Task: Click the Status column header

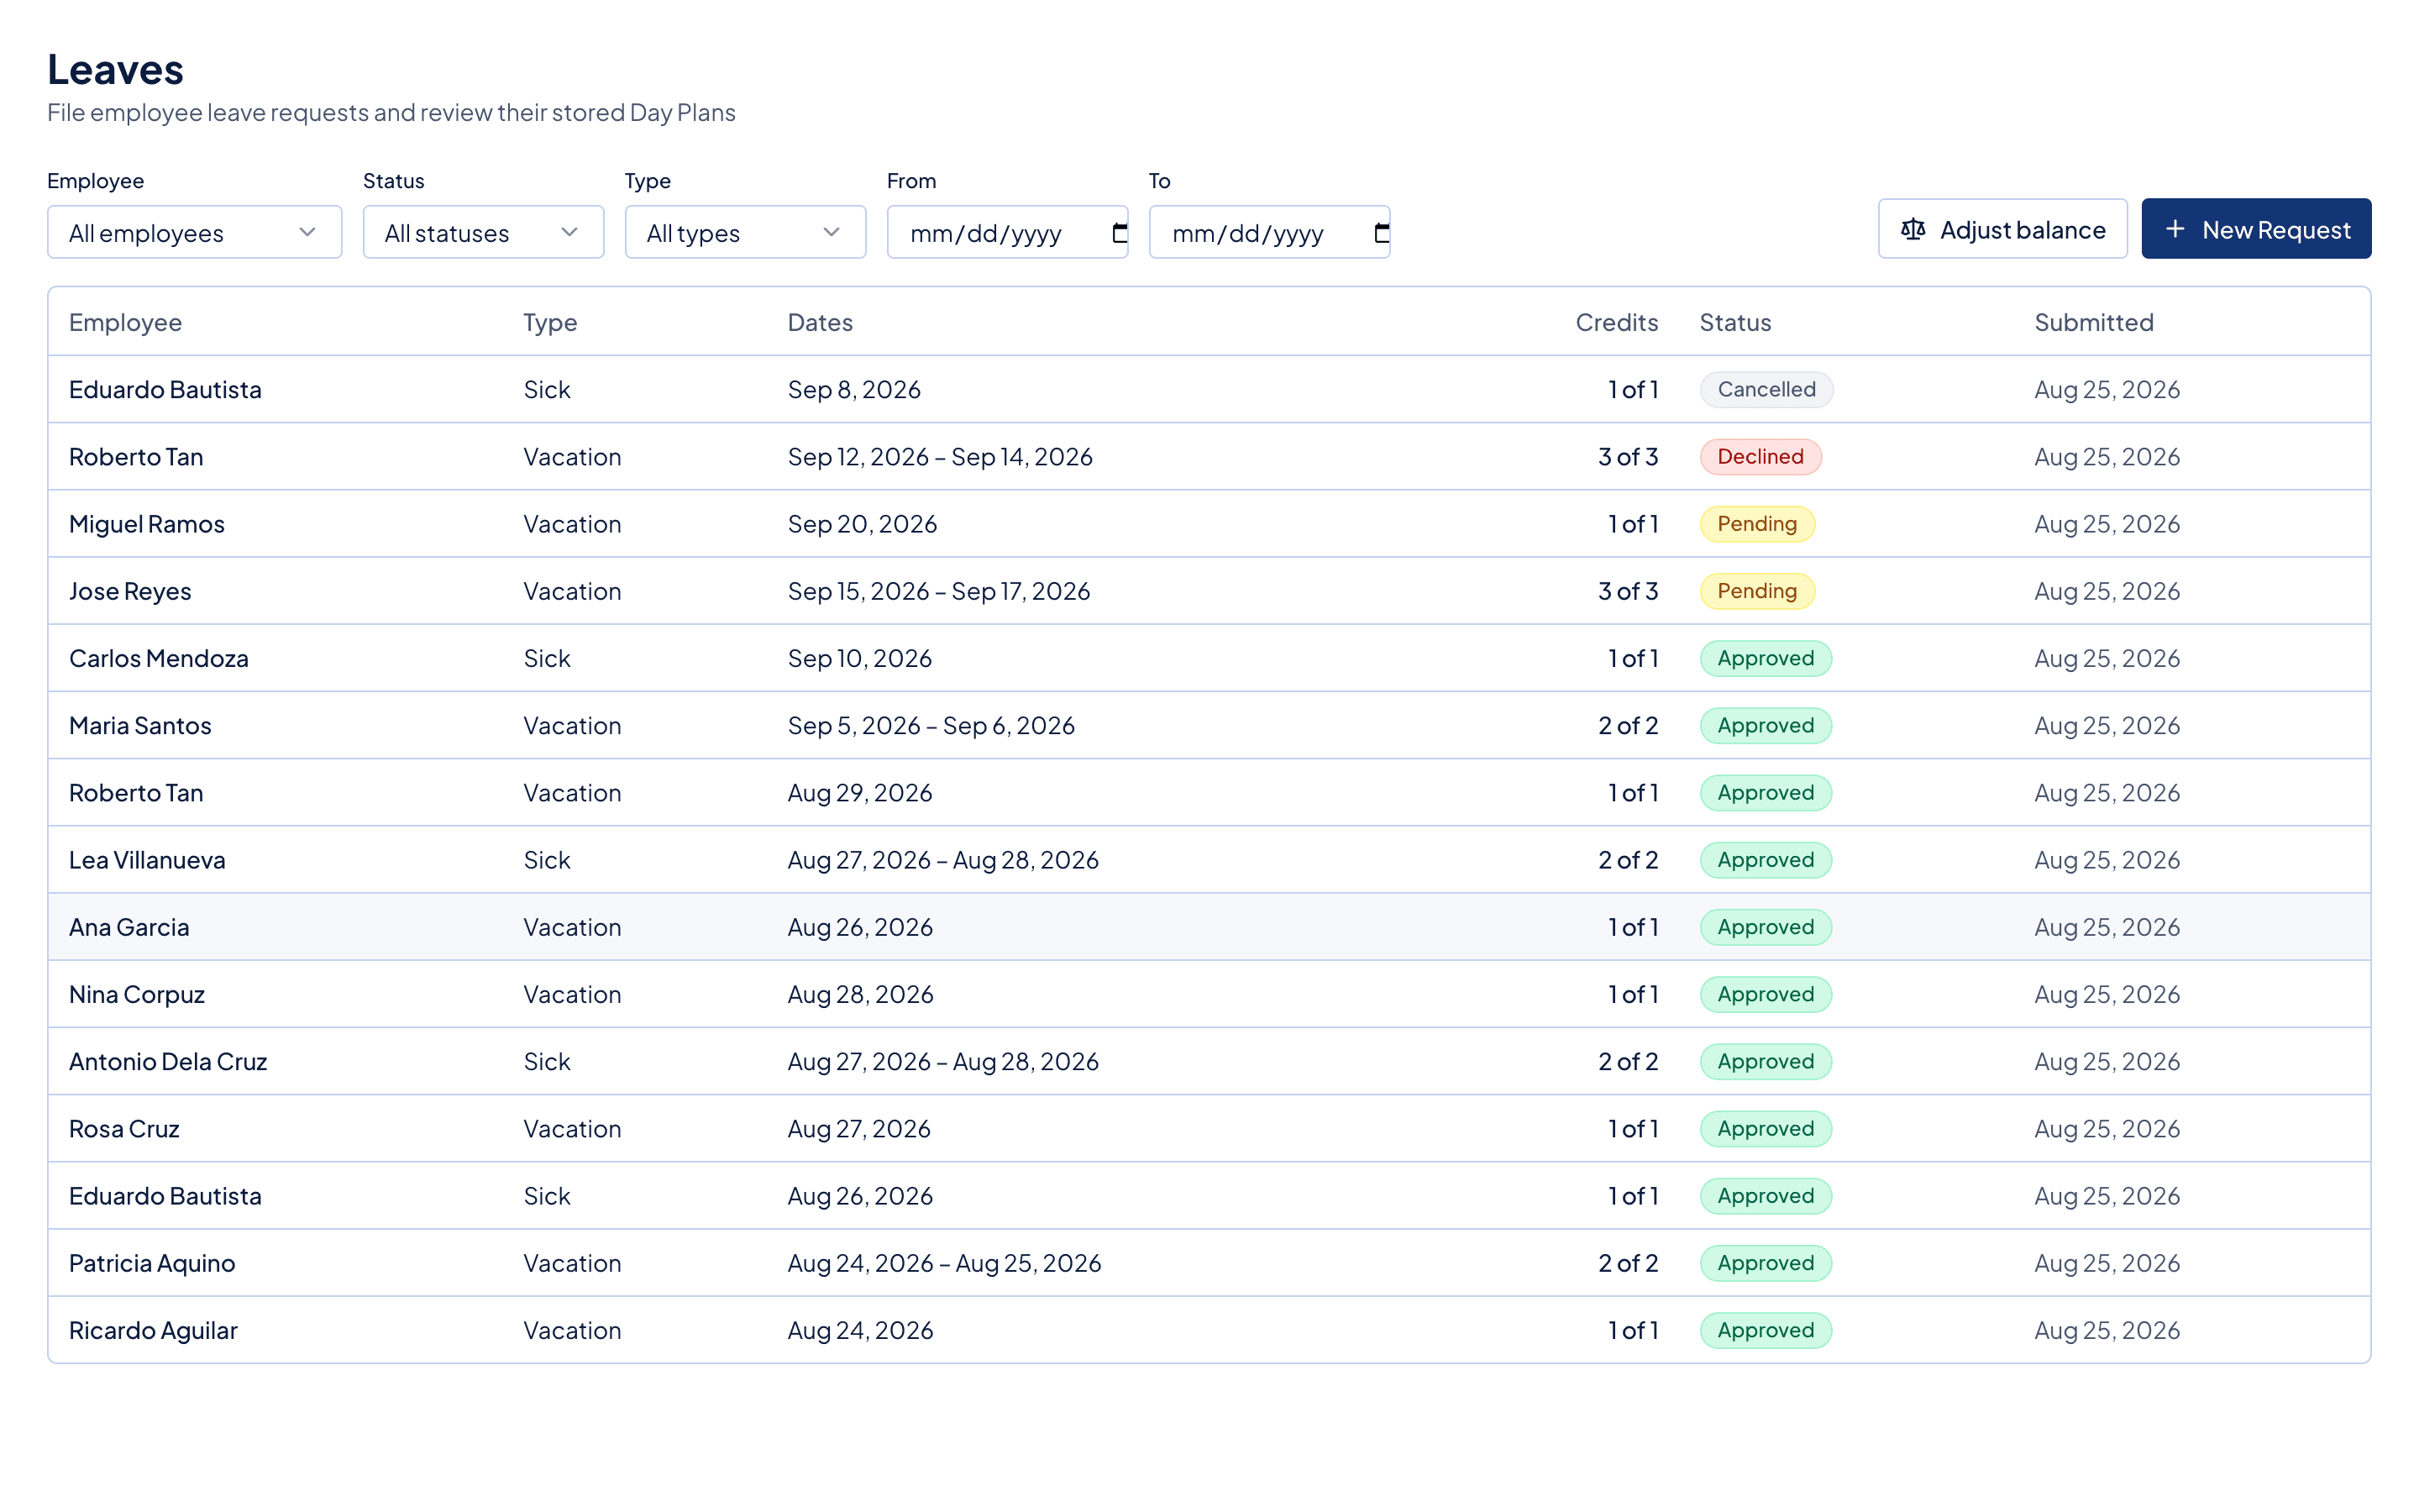Action: coord(1735,322)
